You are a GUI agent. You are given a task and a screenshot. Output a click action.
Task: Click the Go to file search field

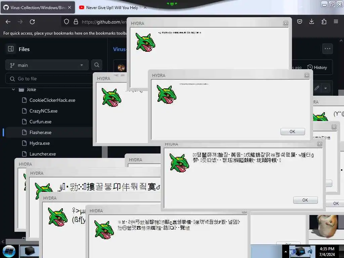pyautogui.click(x=49, y=79)
